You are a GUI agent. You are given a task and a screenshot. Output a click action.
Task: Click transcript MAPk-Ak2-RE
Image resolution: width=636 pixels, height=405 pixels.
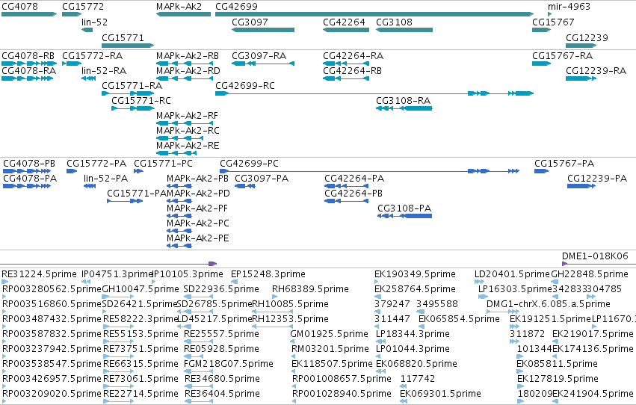coord(188,146)
